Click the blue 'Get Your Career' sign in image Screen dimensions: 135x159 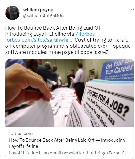coord(118,70)
